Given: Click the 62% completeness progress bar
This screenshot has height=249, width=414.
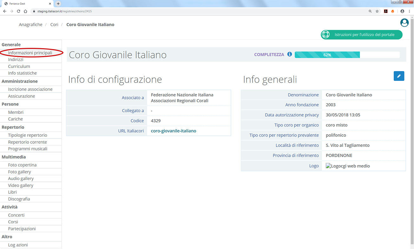Looking at the screenshot, I should tap(327, 55).
